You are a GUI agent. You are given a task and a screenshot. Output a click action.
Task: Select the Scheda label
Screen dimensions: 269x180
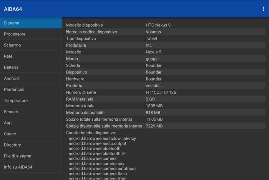[x=73, y=65]
